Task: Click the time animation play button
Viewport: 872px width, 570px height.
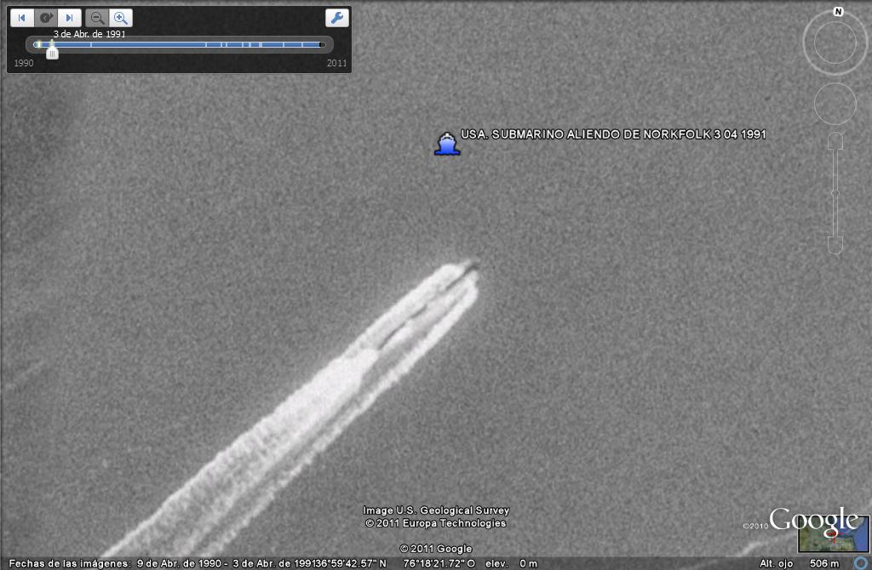Action: pyautogui.click(x=46, y=18)
